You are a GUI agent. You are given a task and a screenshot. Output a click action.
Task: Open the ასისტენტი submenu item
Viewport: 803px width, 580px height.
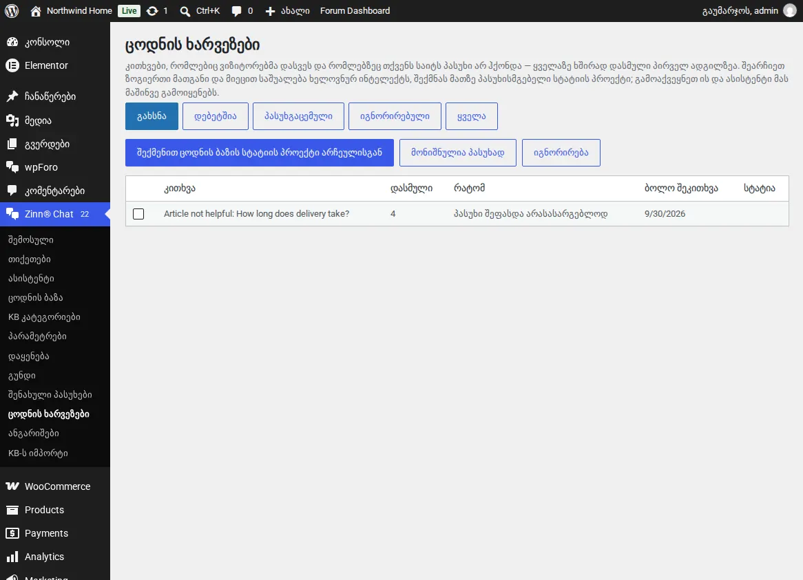coord(31,279)
